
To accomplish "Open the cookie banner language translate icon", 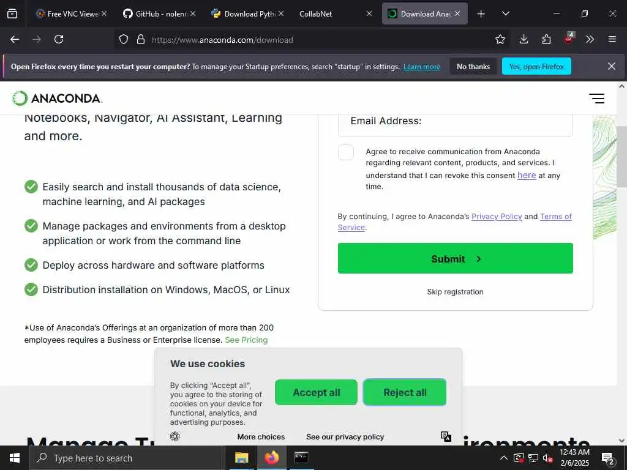I will click(x=446, y=436).
